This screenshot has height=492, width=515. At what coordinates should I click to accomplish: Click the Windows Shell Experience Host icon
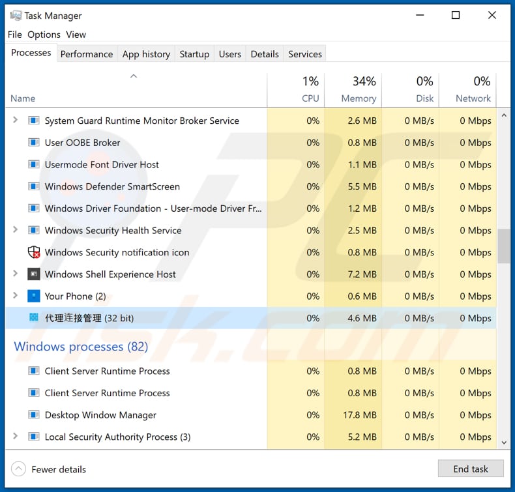click(x=33, y=274)
